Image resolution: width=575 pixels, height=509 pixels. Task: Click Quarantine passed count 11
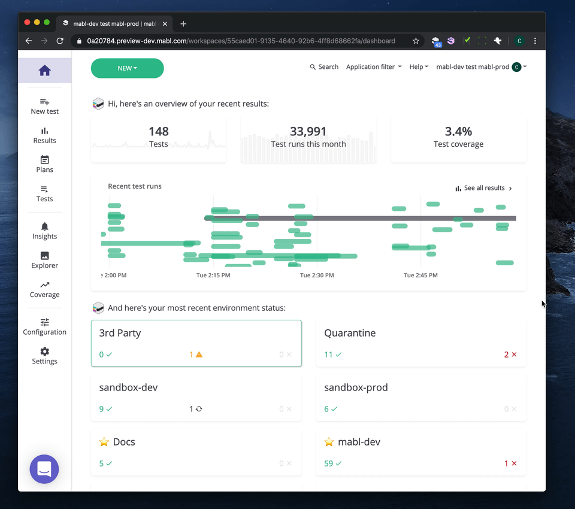tap(332, 355)
